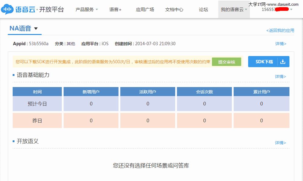This screenshot has height=181, width=303.
Task: Open the account phone number dropdown arrow
Action: coord(291,10)
